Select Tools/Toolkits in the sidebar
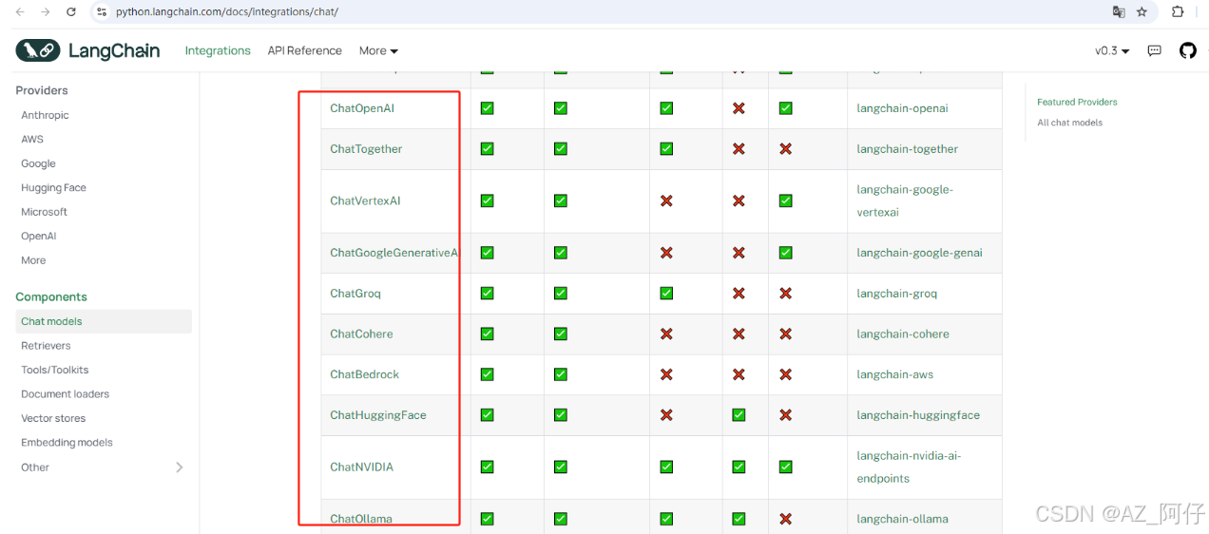This screenshot has height=534, width=1209. (55, 370)
